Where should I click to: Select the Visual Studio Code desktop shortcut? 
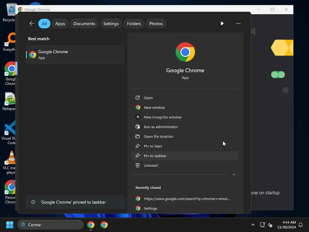pyautogui.click(x=8, y=133)
